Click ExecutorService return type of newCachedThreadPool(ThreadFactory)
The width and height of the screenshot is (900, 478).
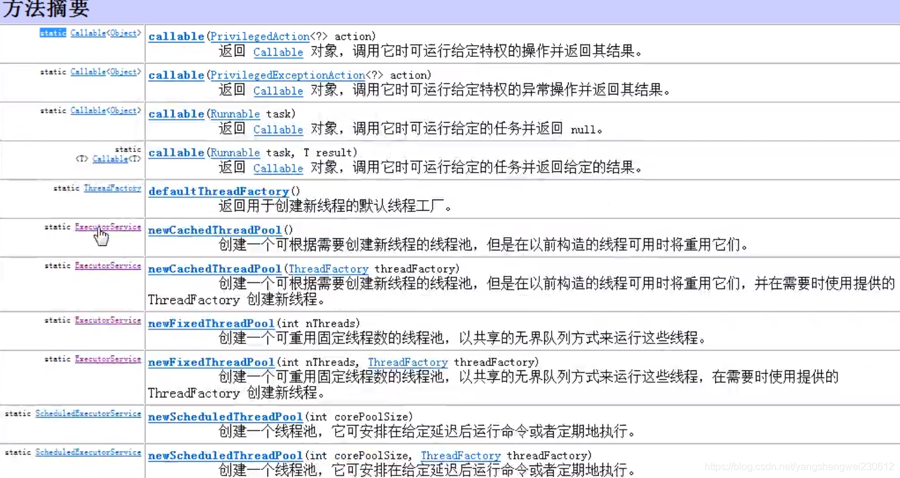point(108,265)
